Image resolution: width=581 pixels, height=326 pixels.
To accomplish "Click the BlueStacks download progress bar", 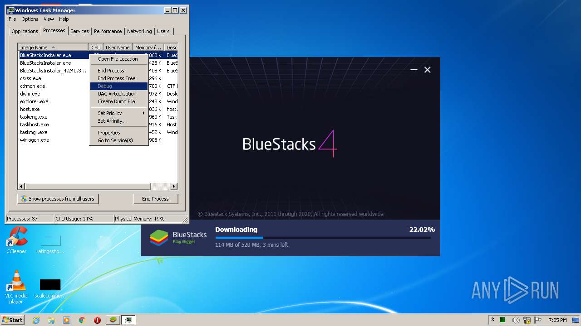I will (323, 237).
